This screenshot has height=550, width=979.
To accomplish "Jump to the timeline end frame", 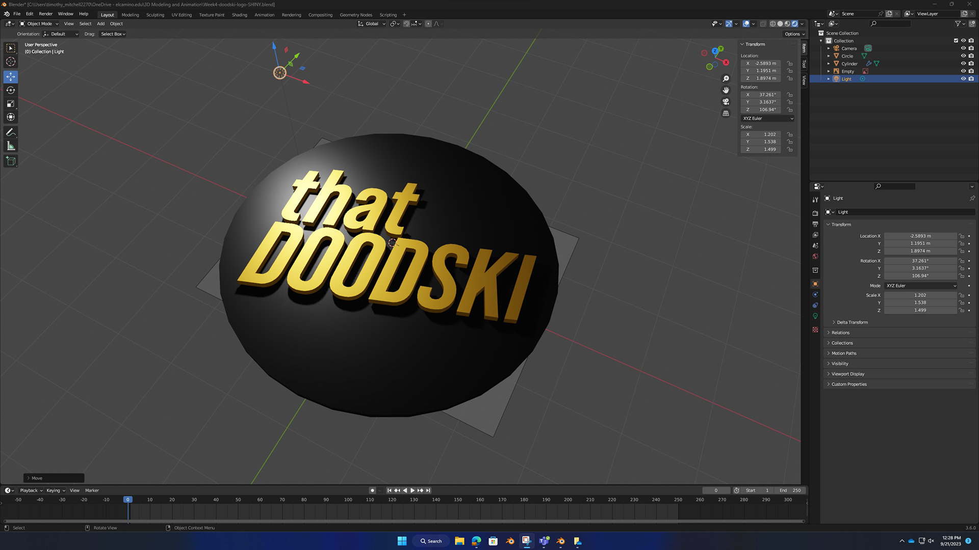I will 428,490.
